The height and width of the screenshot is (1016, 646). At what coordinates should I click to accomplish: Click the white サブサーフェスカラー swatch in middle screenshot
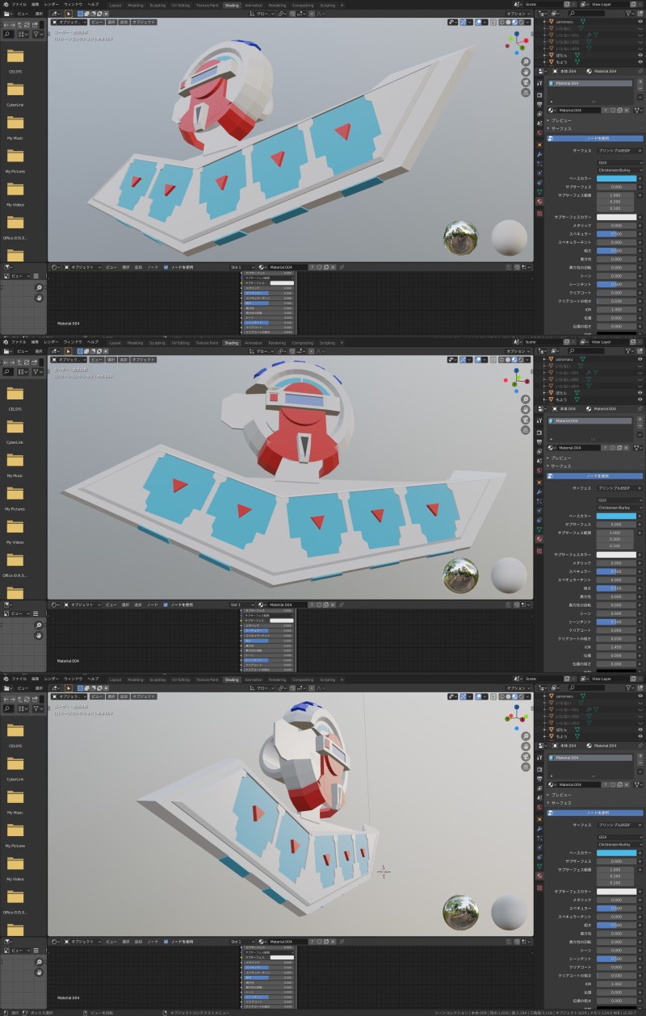616,554
